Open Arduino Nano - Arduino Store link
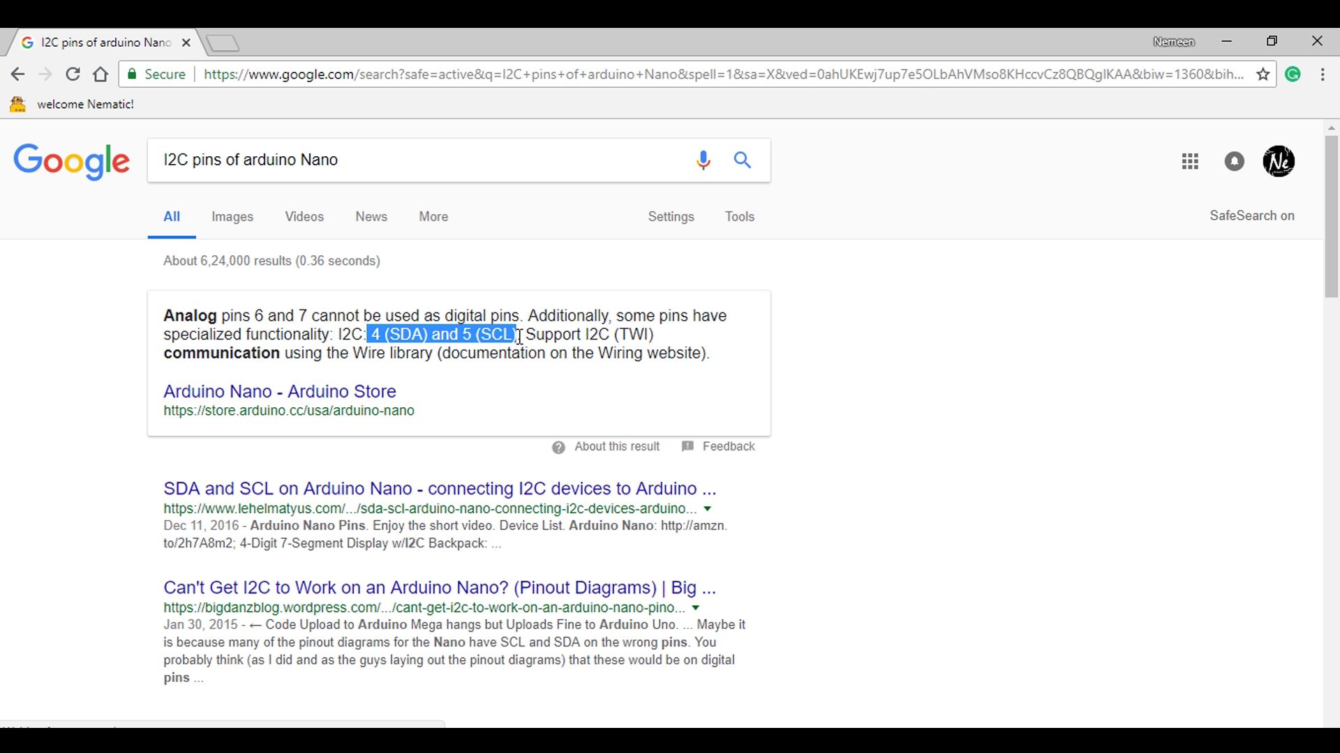The height and width of the screenshot is (753, 1340). [279, 391]
